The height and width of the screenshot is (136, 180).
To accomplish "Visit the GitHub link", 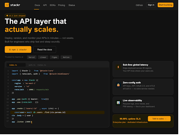I will coord(139,5).
